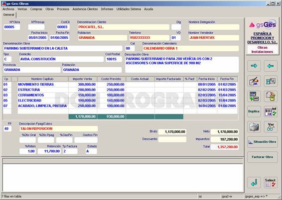The image size is (282, 200).
Task: Open the Informes menu
Action: (107, 9)
